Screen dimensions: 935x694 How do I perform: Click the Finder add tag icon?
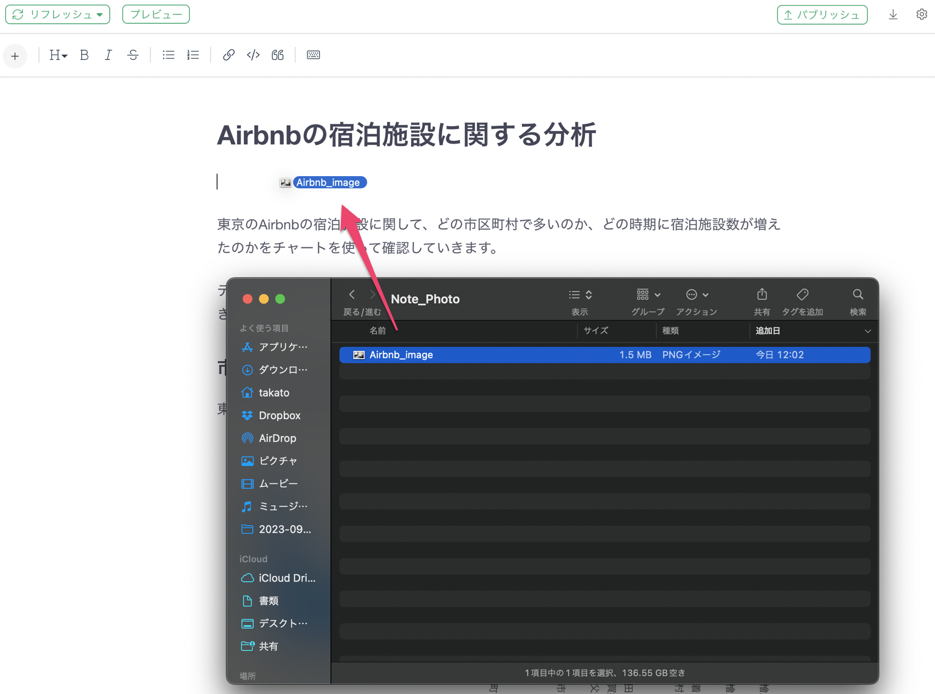(803, 294)
